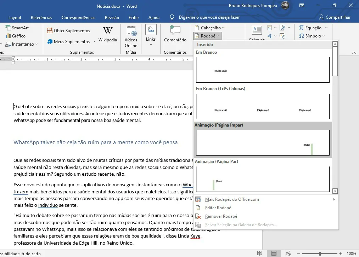Click the footer gallery scroll-down arrow
359x257 pixels.
[335, 191]
